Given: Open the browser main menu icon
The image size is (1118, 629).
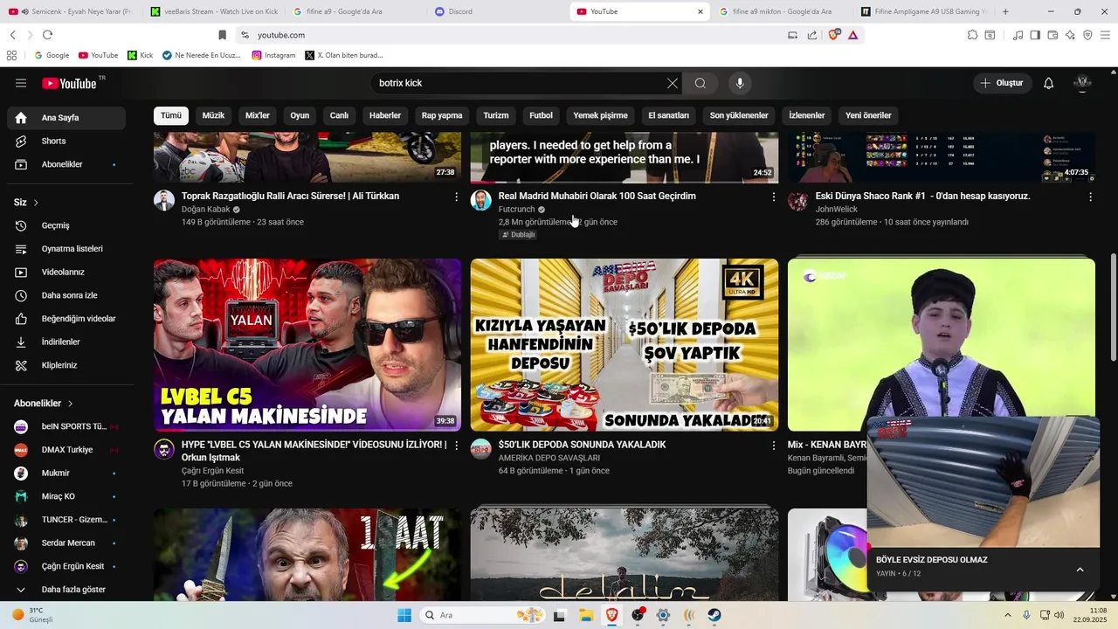Looking at the screenshot, I should coord(1105,35).
